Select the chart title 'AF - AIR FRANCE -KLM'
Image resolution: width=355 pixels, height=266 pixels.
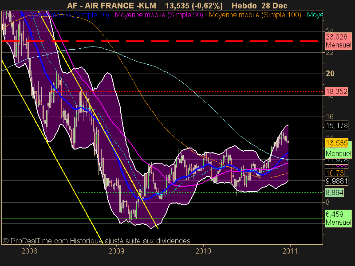pos(111,5)
